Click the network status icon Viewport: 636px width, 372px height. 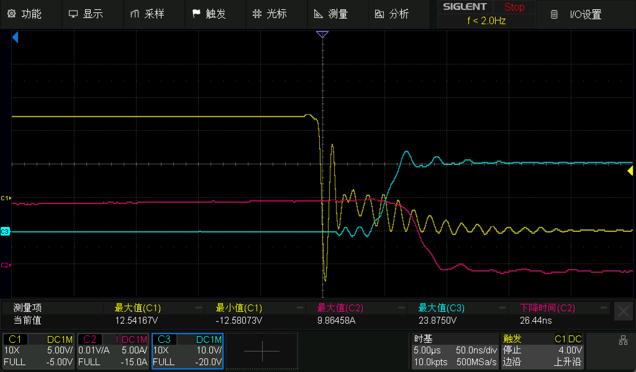point(623,340)
